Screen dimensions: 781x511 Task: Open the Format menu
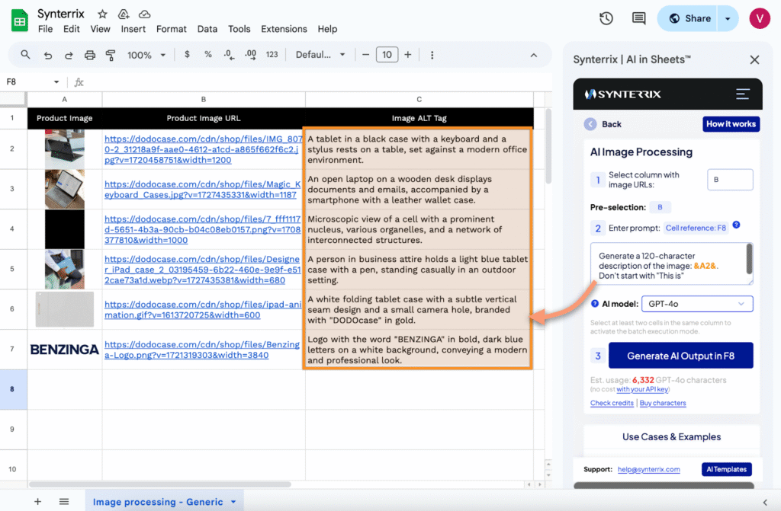[172, 29]
